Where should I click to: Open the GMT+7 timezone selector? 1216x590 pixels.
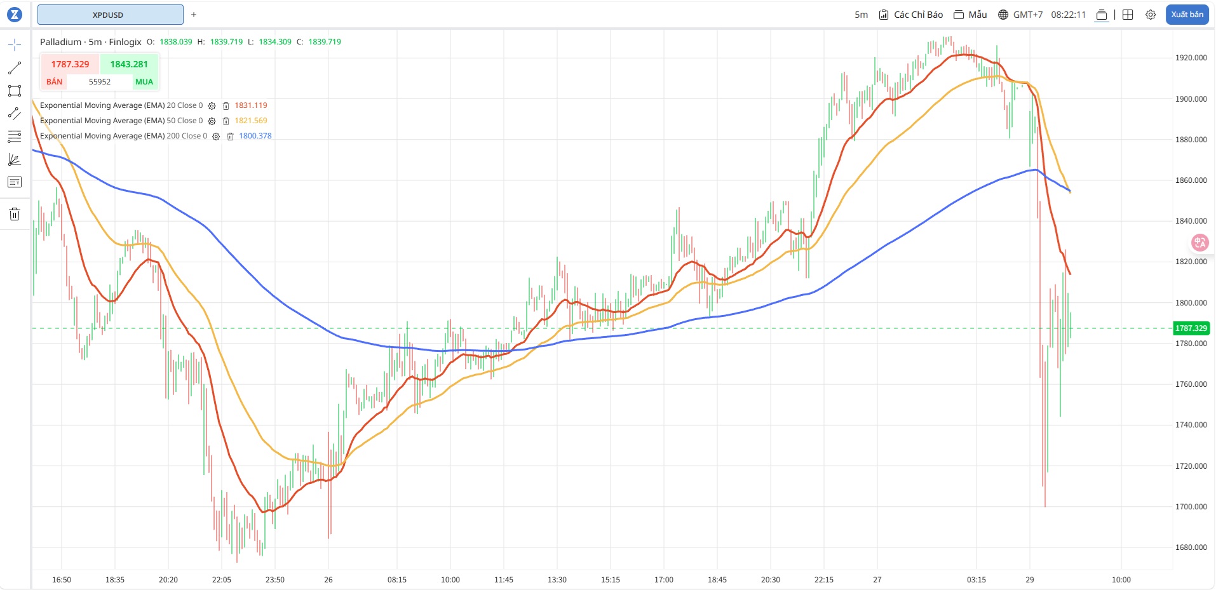1020,15
